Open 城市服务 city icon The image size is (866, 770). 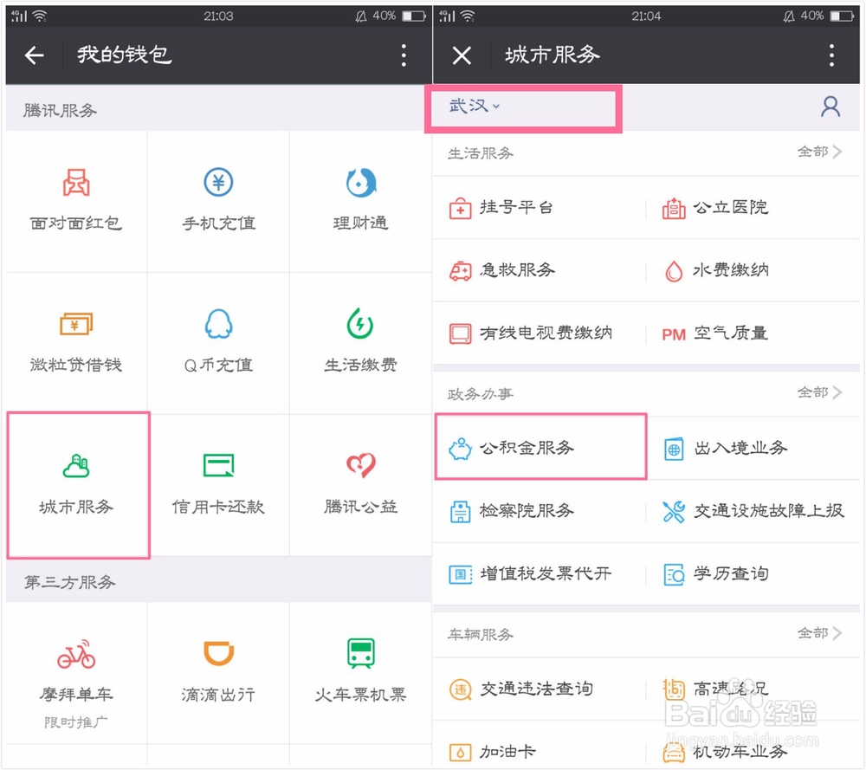[x=76, y=466]
